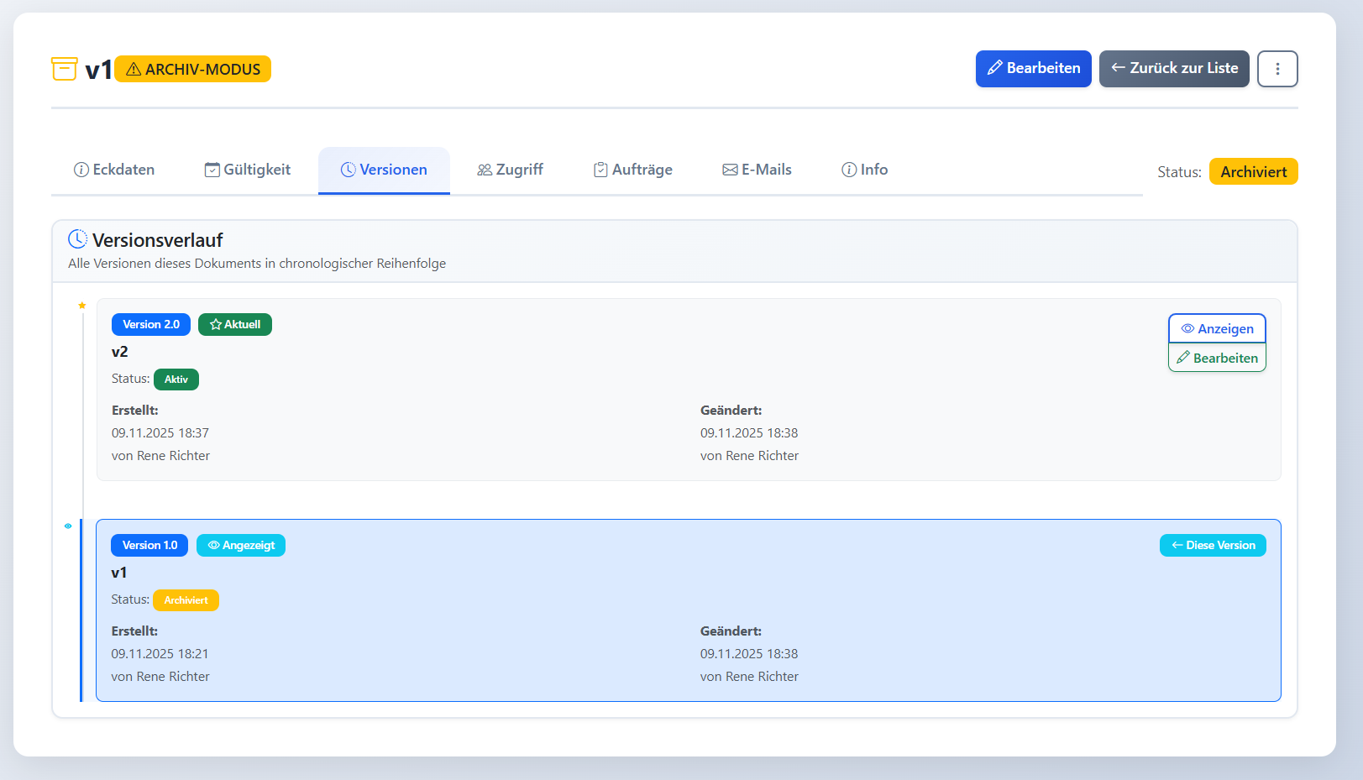Show the Info tab
1363x780 pixels.
tap(864, 170)
